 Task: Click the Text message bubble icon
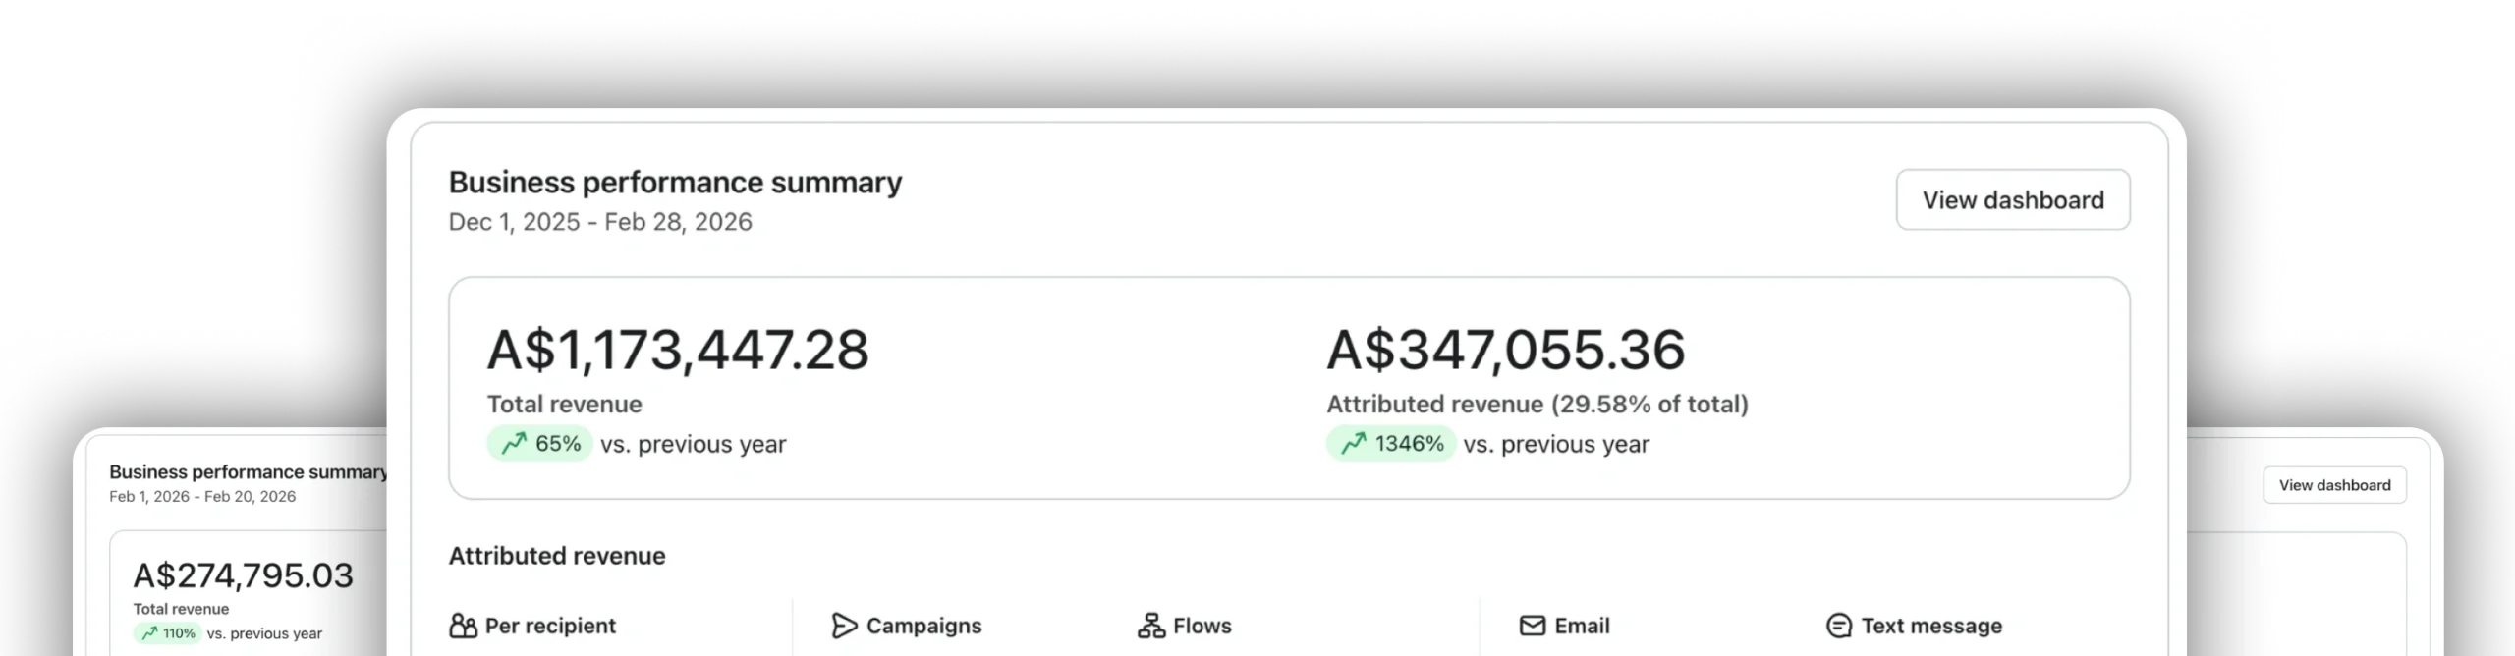[x=1838, y=626]
